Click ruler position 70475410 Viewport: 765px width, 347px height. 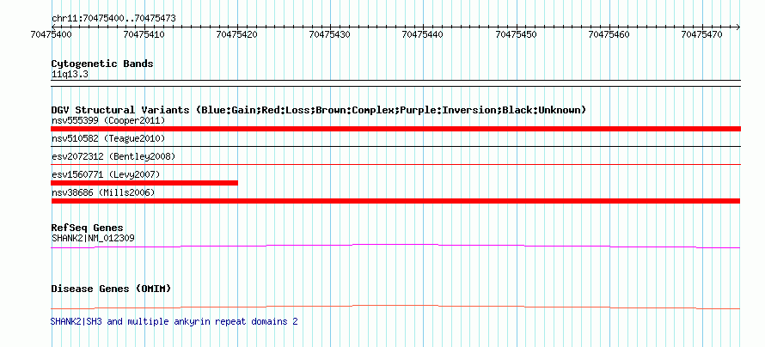click(x=144, y=34)
